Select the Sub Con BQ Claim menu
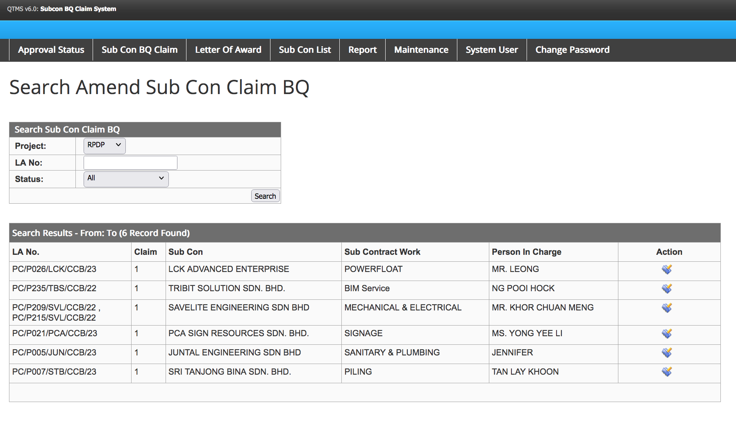This screenshot has height=436, width=736. pos(139,50)
